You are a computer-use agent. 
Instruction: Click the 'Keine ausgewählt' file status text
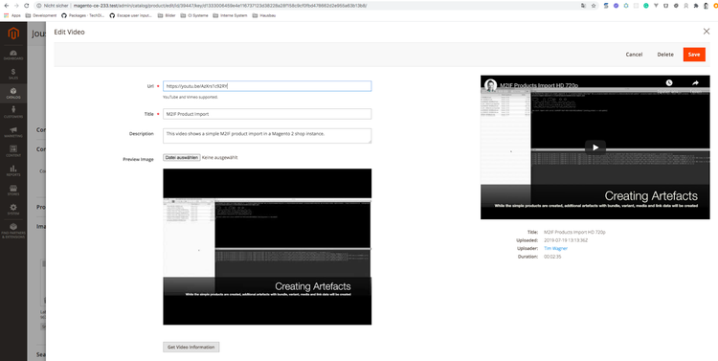220,158
